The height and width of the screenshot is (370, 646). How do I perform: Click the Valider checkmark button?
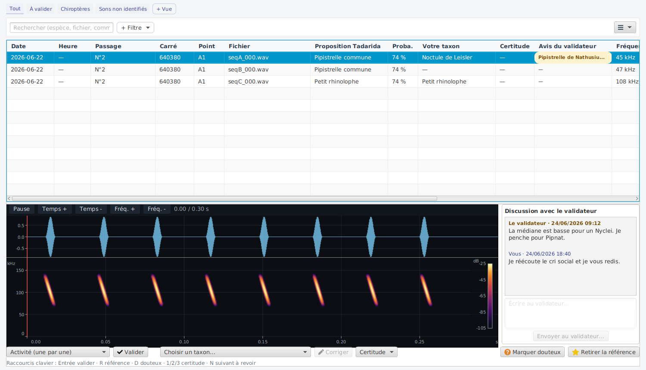click(131, 352)
